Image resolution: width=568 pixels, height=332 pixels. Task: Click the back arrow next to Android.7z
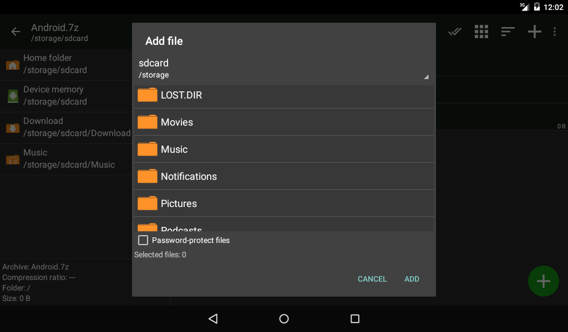tap(15, 32)
